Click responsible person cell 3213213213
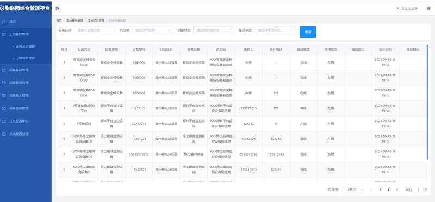This screenshot has height=202, width=435. pos(248,154)
